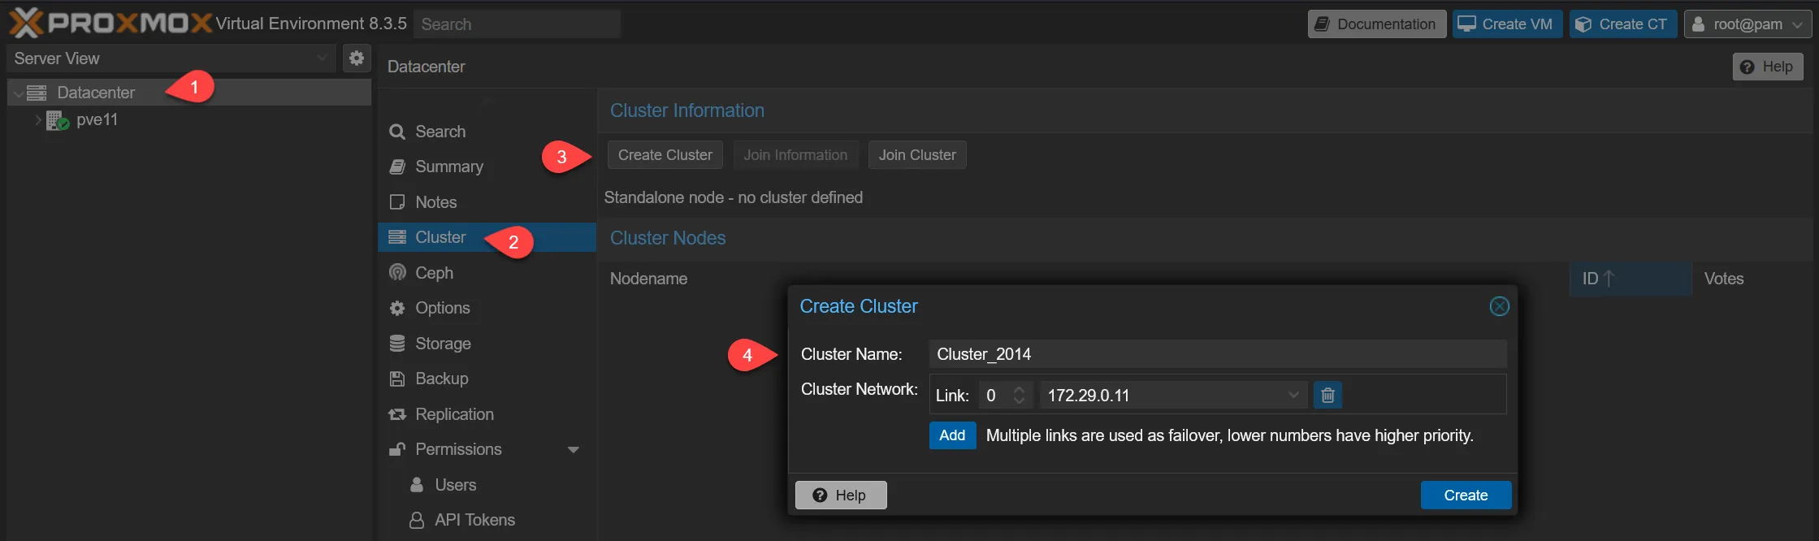Open the Ceph section in sidebar
This screenshot has width=1819, height=541.
tap(434, 273)
